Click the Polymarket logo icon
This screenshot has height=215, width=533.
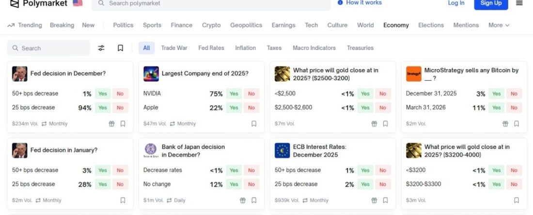point(14,3)
